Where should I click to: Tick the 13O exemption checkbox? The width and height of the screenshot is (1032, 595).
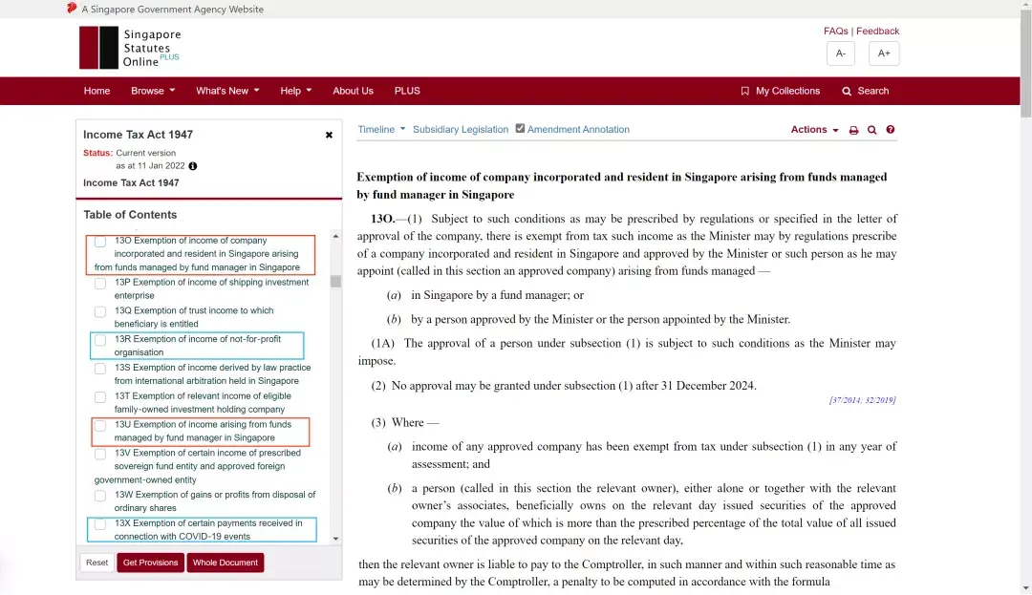(100, 242)
